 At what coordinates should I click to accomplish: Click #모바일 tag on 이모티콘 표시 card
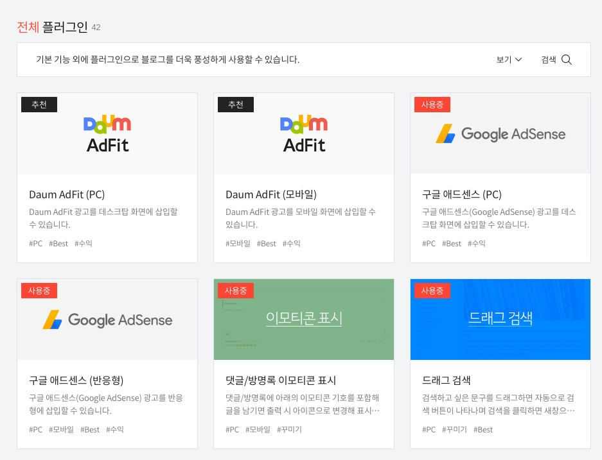pos(258,430)
